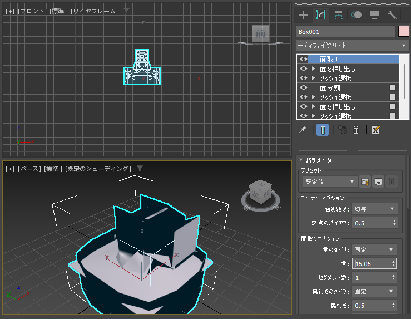The height and width of the screenshot is (319, 411).
Task: Click the filter funnel icon in パース viewport
Action: coord(140,169)
